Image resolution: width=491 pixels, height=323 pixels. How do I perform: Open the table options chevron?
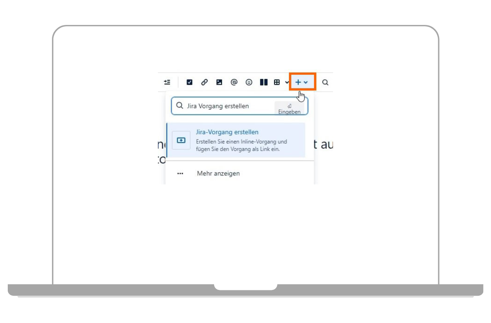(287, 82)
